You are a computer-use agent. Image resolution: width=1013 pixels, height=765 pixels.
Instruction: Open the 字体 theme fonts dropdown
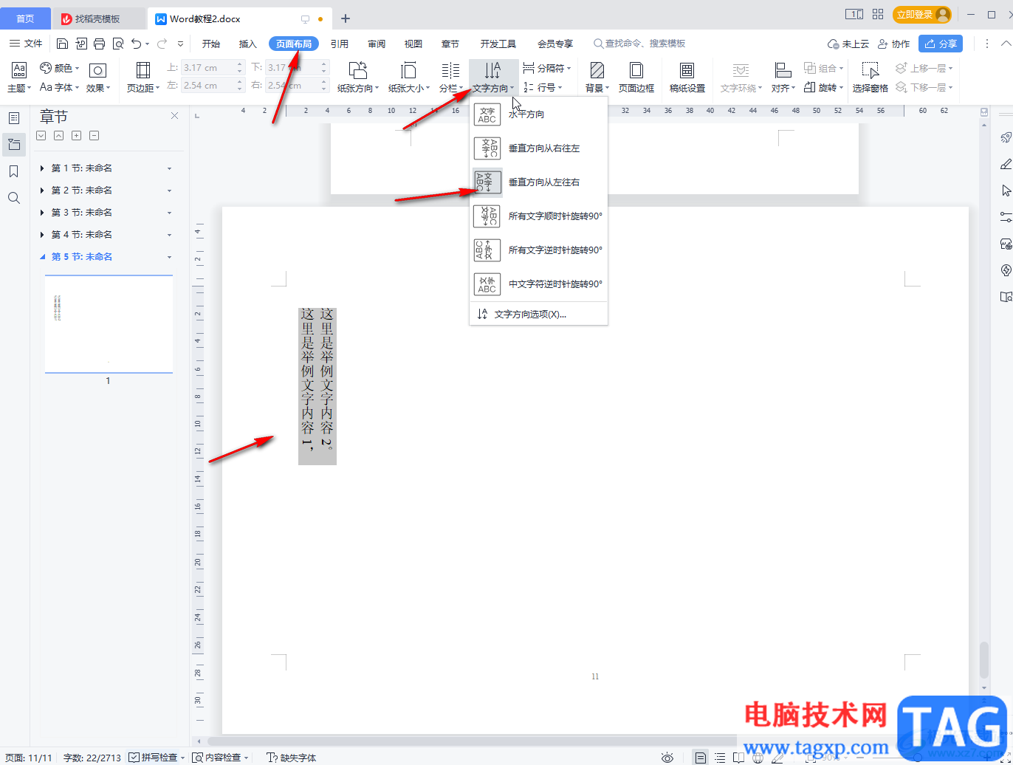[x=58, y=87]
